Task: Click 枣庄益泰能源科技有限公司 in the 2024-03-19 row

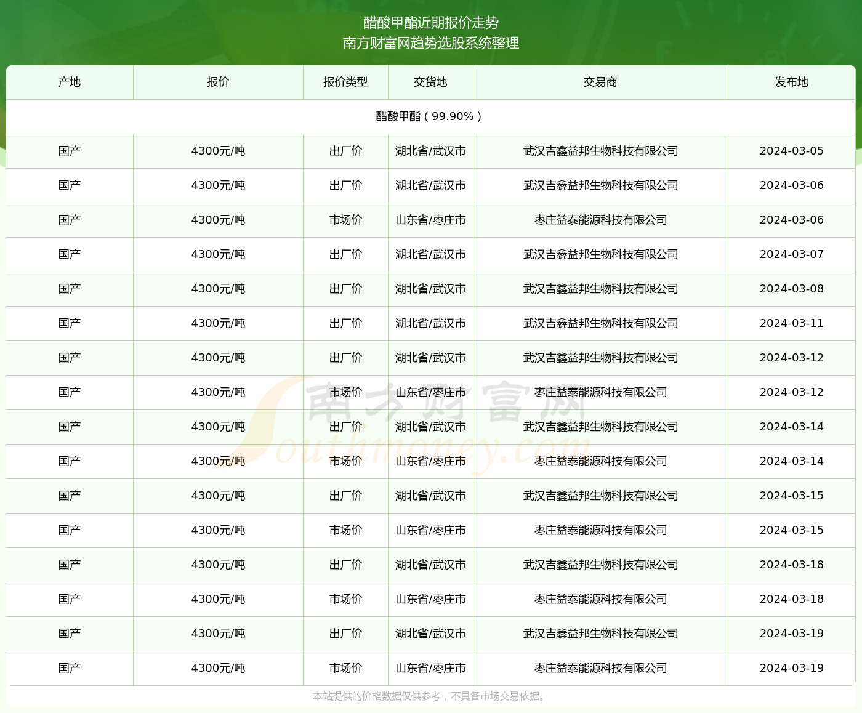Action: coord(600,668)
